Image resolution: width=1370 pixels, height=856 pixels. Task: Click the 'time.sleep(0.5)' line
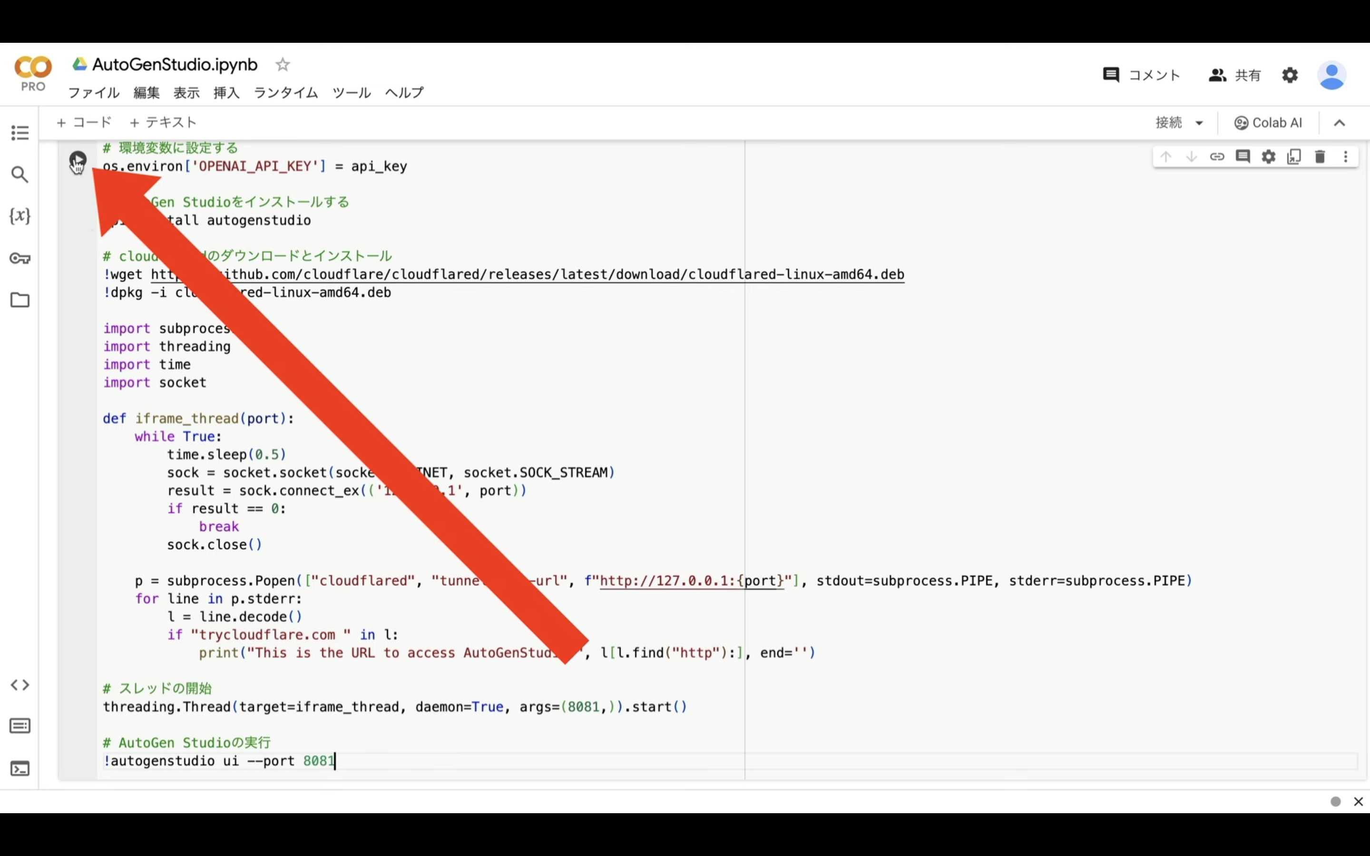226,455
